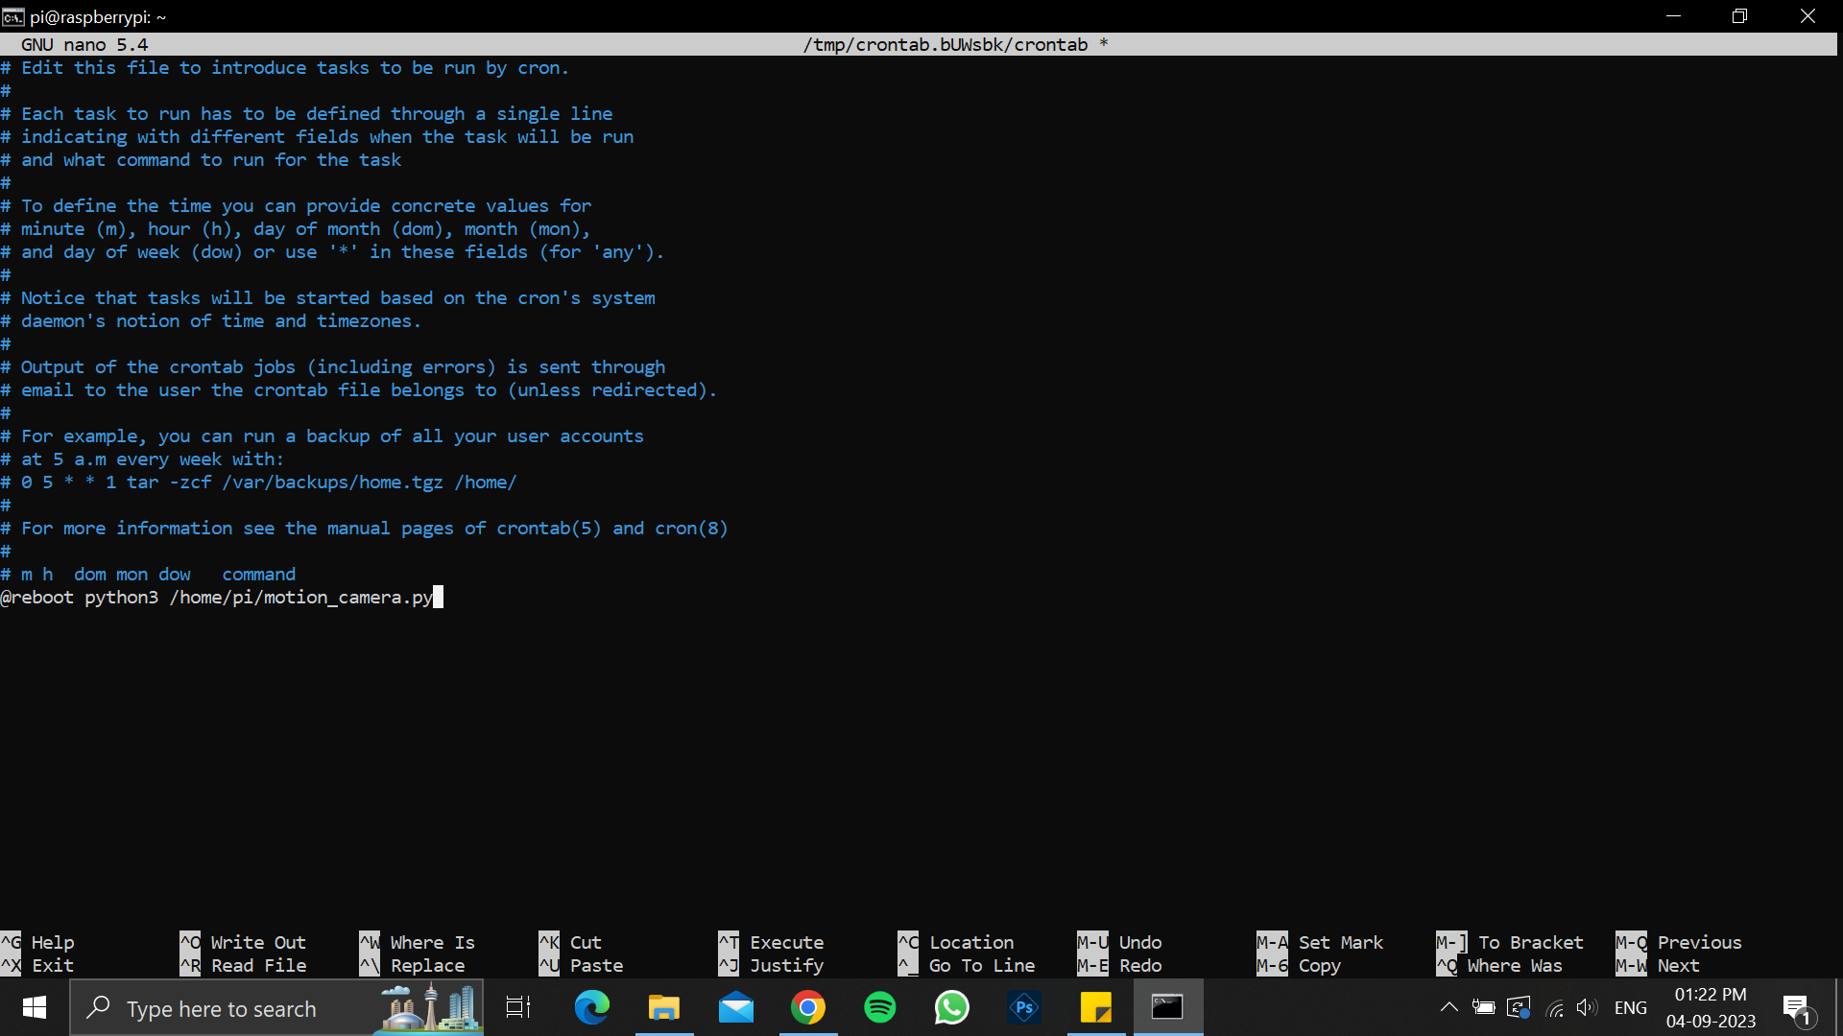Click the terminal window title bar icon
1843x1036 pixels.
pos(13,16)
